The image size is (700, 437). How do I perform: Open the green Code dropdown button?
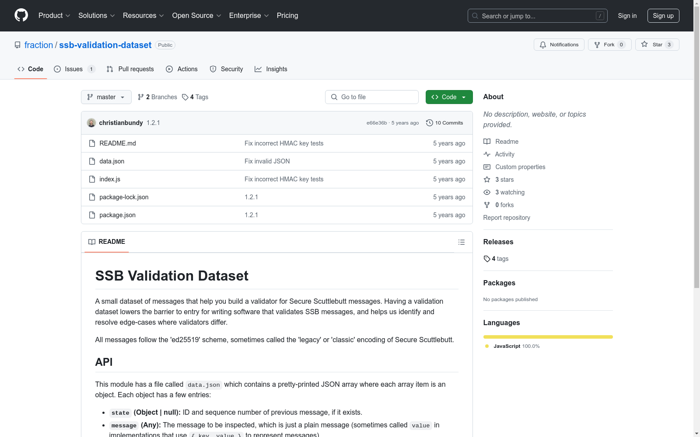[x=449, y=97]
